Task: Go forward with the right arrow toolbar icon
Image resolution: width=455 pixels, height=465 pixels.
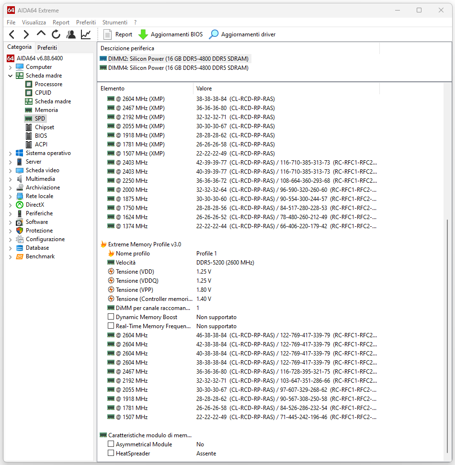Action: [x=26, y=34]
